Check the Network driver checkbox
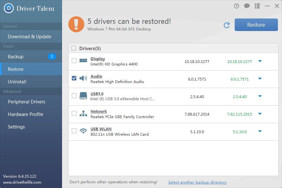Image resolution: width=282 pixels, height=188 pixels. tap(74, 113)
